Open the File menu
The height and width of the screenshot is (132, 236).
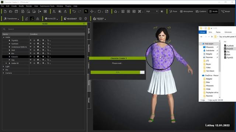point(3,6)
